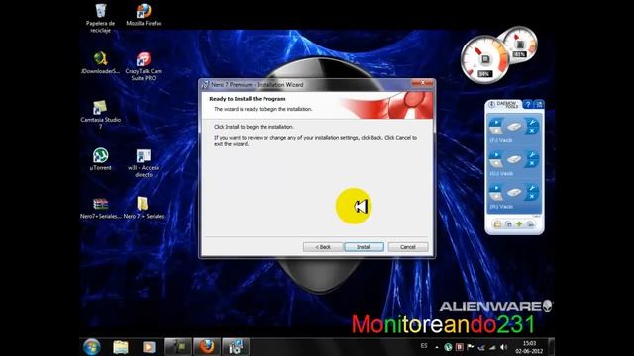Open the media player taskbar icon

click(149, 347)
